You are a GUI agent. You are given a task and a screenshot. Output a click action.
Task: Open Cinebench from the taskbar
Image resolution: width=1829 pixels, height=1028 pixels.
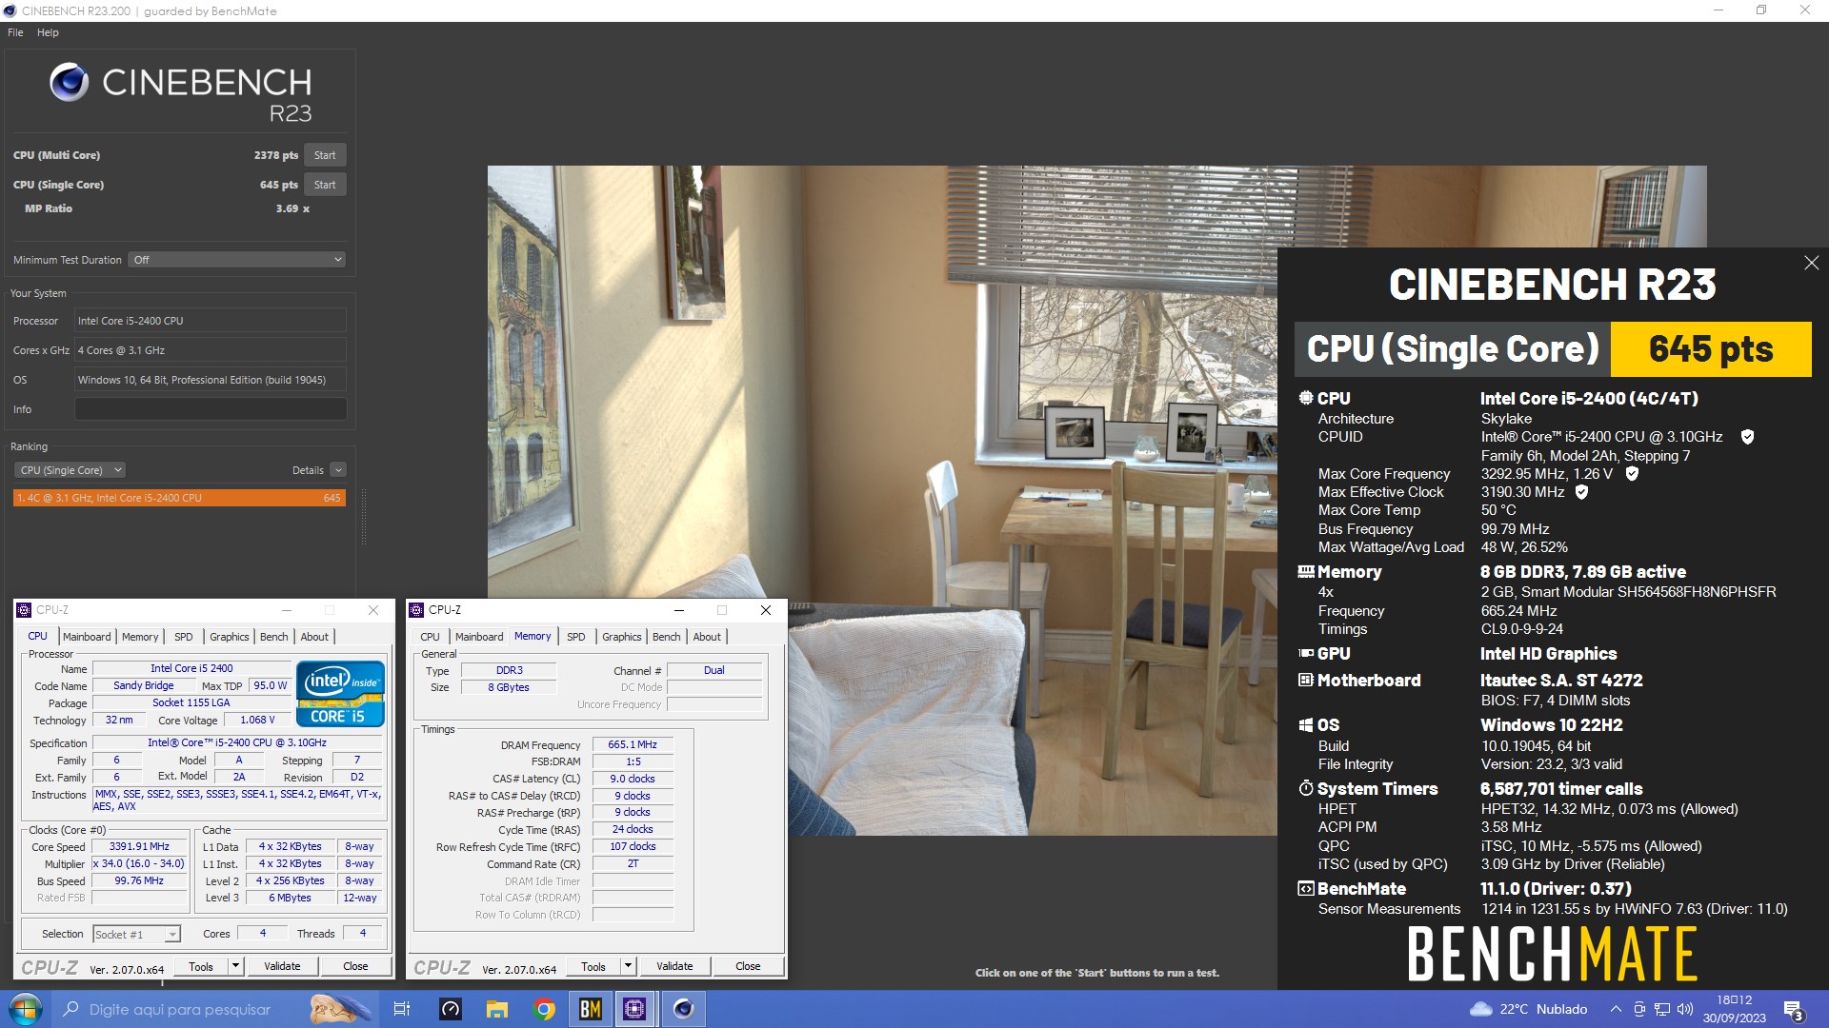683,1009
